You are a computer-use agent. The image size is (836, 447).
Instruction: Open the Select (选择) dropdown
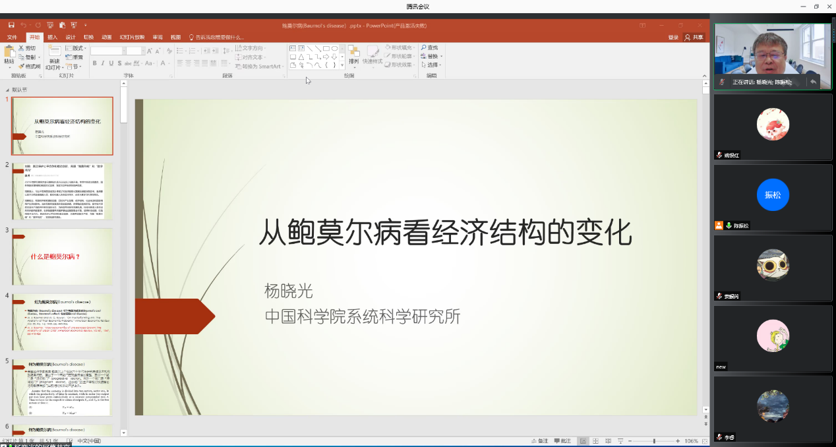[431, 65]
